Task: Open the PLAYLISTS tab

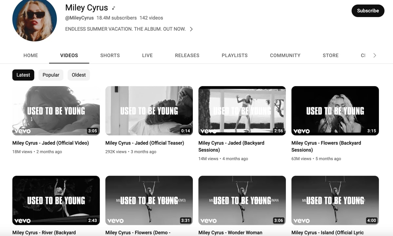Action: coord(234,55)
